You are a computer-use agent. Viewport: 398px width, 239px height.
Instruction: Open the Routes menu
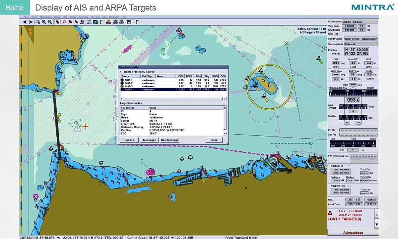click(x=73, y=17)
